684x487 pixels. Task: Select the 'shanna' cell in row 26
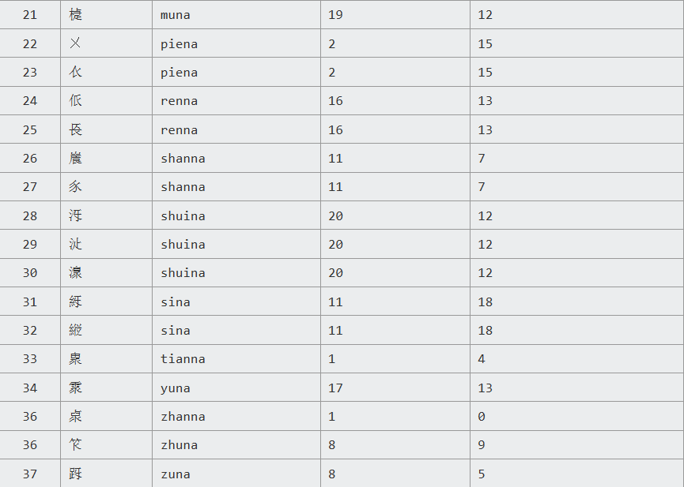tap(183, 159)
